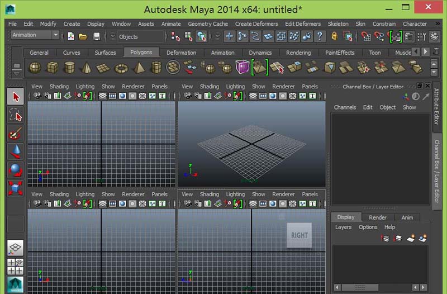This screenshot has width=447, height=294.
Task: Open Layers menu in Layer Editor
Action: pos(343,227)
